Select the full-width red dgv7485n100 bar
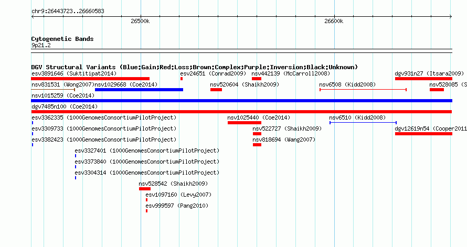 (241, 112)
